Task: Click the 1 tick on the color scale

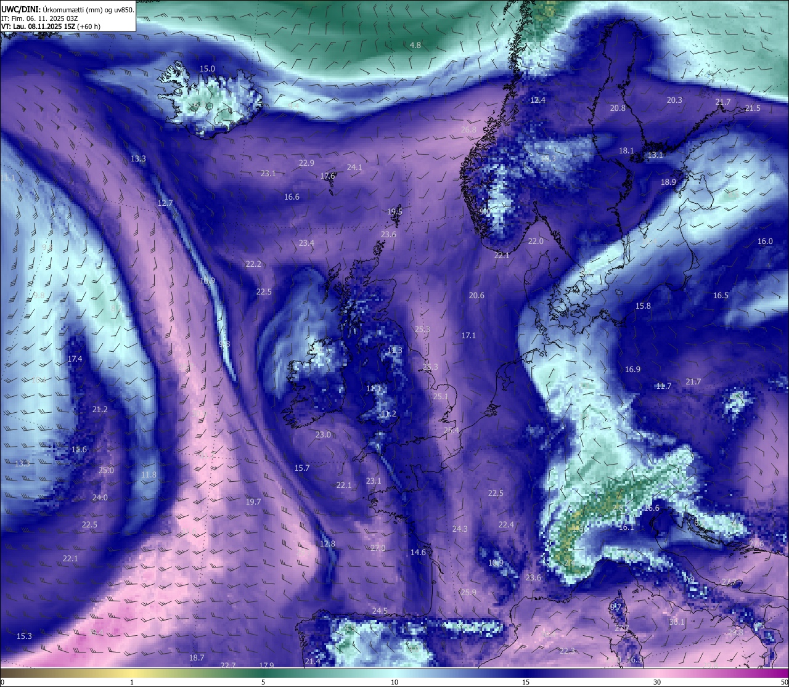Action: point(131,682)
